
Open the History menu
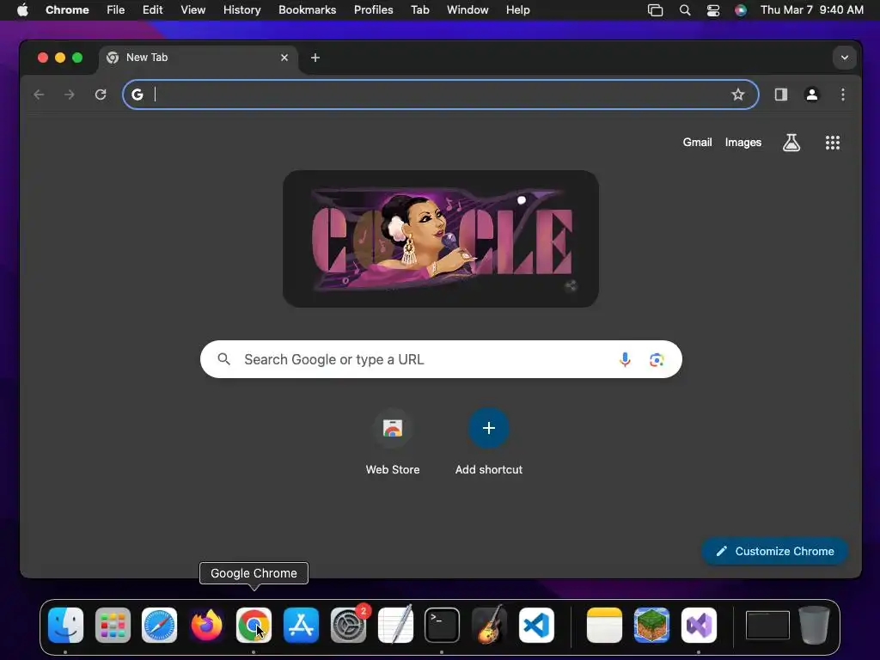coord(241,10)
